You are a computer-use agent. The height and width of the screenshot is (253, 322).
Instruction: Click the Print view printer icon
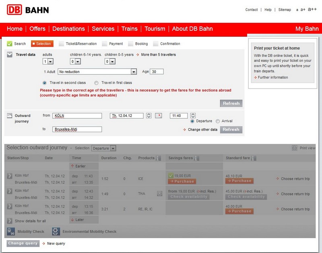(295, 148)
